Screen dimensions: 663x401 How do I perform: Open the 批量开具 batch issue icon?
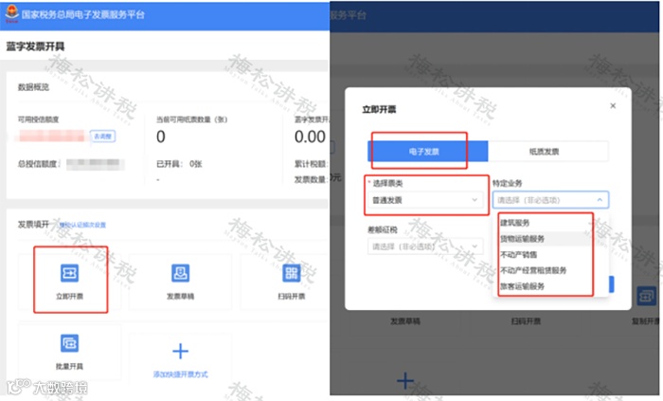click(69, 343)
